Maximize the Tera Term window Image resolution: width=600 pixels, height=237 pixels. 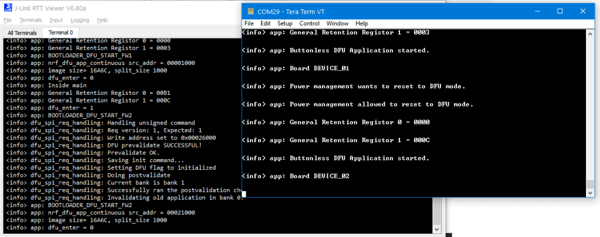click(x=560, y=11)
